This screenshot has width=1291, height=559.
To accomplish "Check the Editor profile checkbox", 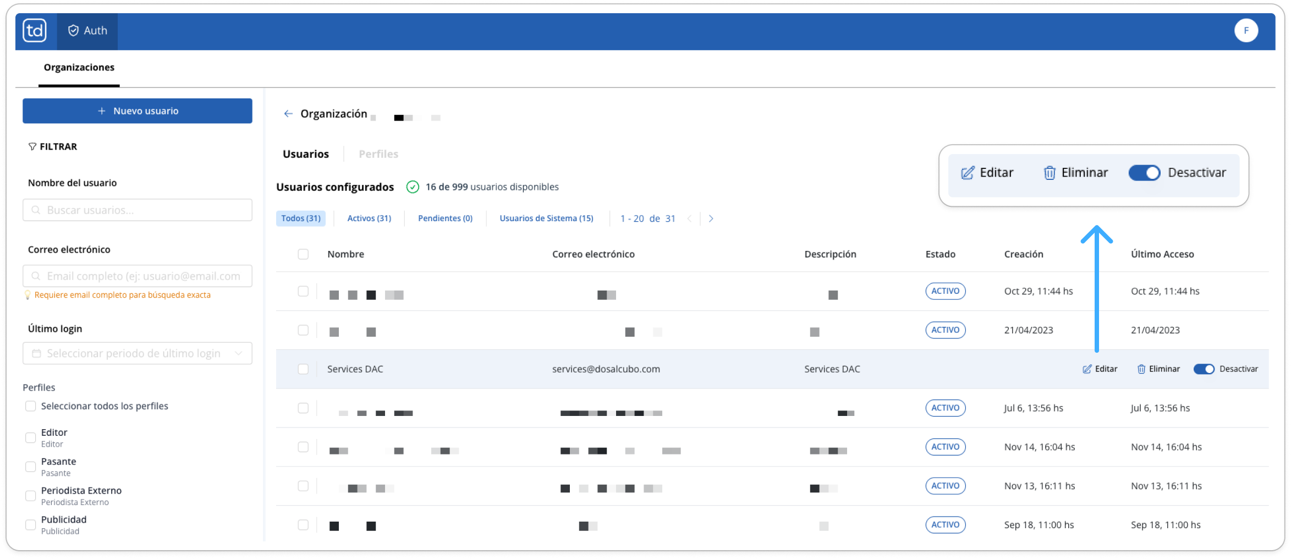I will point(31,438).
